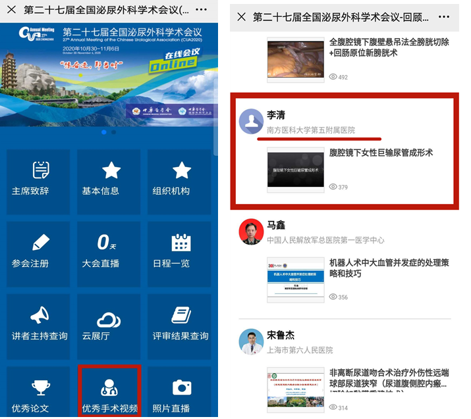Tap 马鑫 speaker avatar
This screenshot has width=471, height=419.
(x=251, y=232)
